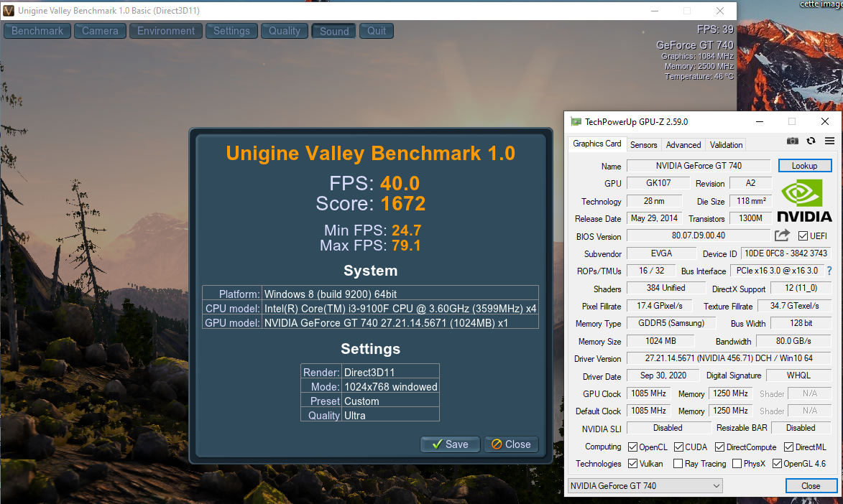Click the Min FPS value 24.7
This screenshot has width=843, height=504.
pyautogui.click(x=407, y=230)
